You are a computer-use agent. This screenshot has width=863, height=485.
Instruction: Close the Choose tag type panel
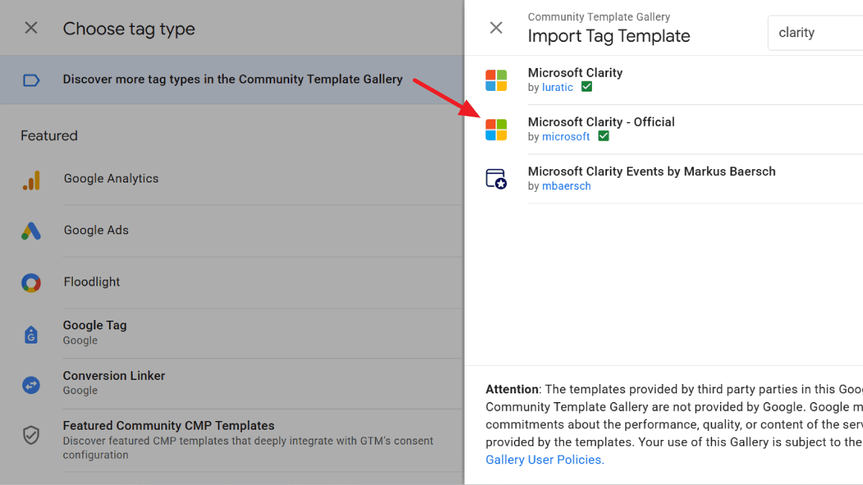pyautogui.click(x=31, y=28)
